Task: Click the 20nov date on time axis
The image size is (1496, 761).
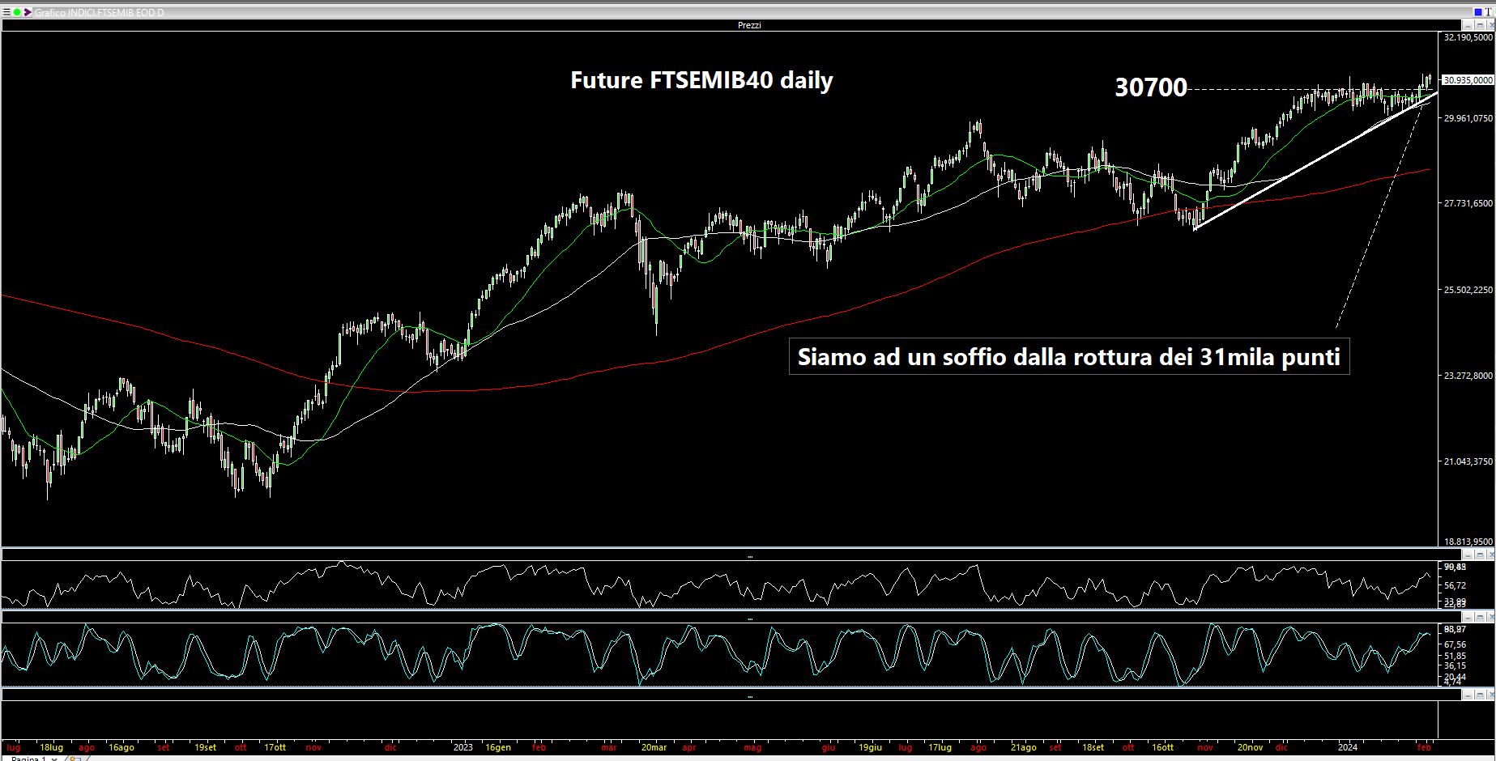Action: pos(1250,747)
